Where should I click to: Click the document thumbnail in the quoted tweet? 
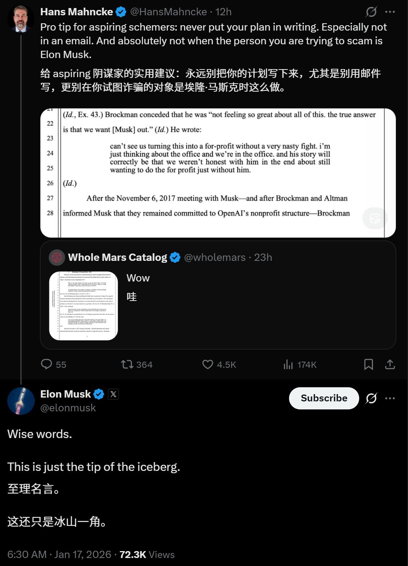[x=84, y=305]
